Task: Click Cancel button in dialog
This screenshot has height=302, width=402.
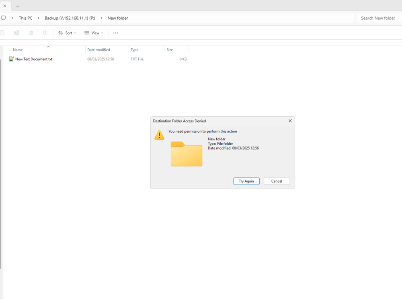Action: pyautogui.click(x=277, y=181)
